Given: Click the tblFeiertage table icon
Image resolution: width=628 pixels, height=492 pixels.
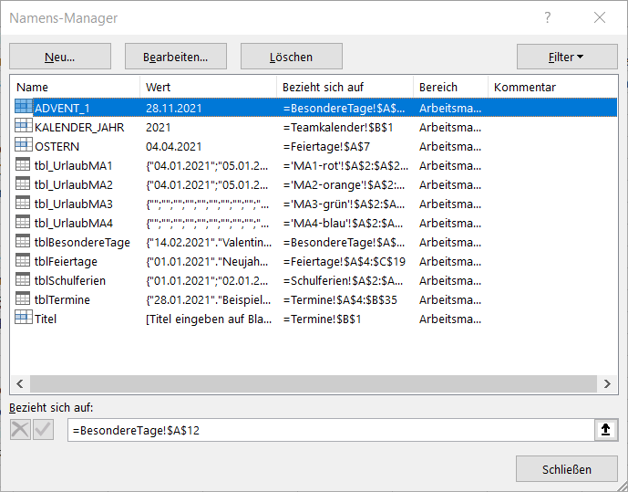Looking at the screenshot, I should pyautogui.click(x=24, y=261).
